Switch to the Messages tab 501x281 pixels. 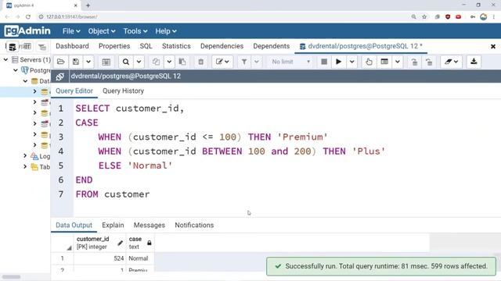150,226
